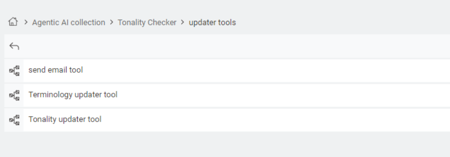Open the send email tool workflow
450x157 pixels.
56,70
